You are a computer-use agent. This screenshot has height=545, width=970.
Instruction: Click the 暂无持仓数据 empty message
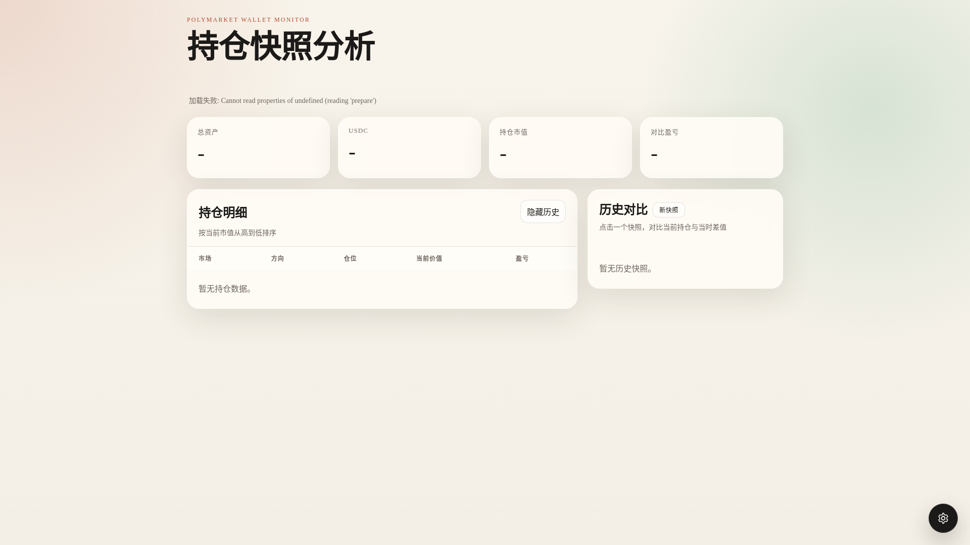pos(225,289)
